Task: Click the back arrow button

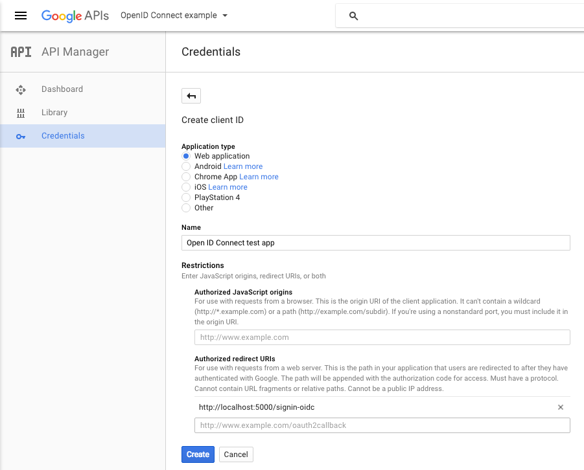Action: pos(191,96)
